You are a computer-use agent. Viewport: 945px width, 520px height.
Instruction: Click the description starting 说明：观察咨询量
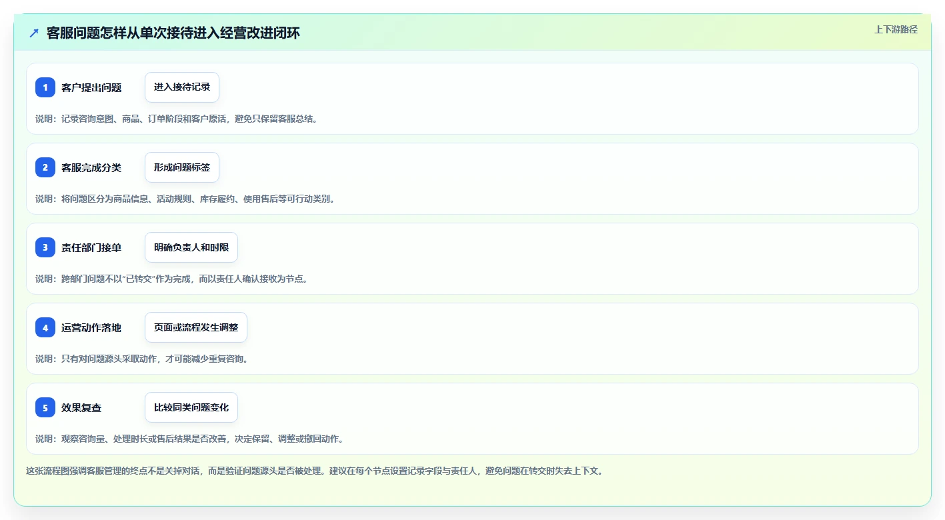pyautogui.click(x=189, y=439)
